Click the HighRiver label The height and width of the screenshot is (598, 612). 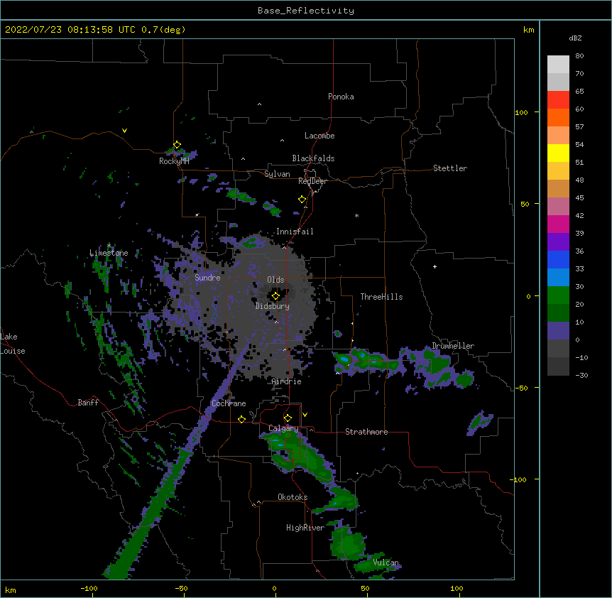tap(305, 528)
